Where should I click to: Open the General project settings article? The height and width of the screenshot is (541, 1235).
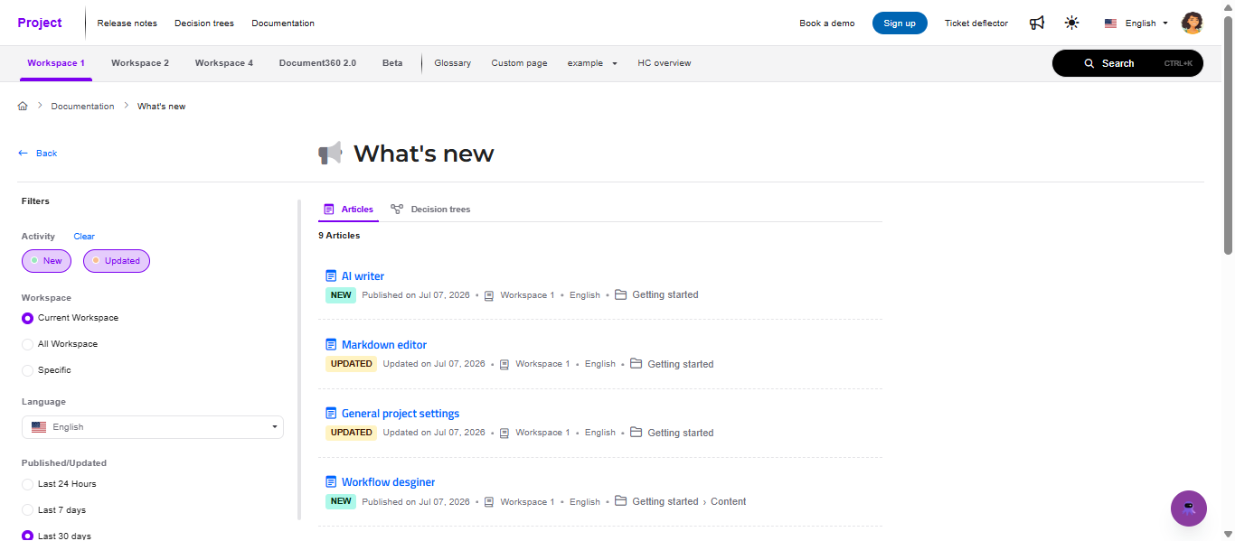click(x=401, y=414)
